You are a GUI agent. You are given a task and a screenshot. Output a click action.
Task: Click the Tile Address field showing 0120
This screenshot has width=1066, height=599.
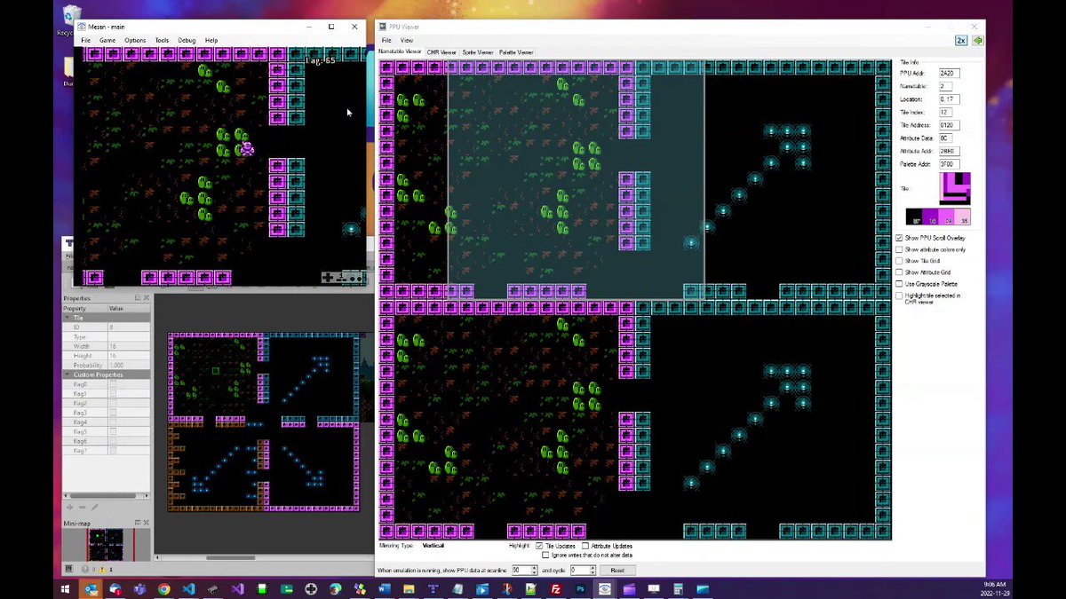(x=949, y=125)
